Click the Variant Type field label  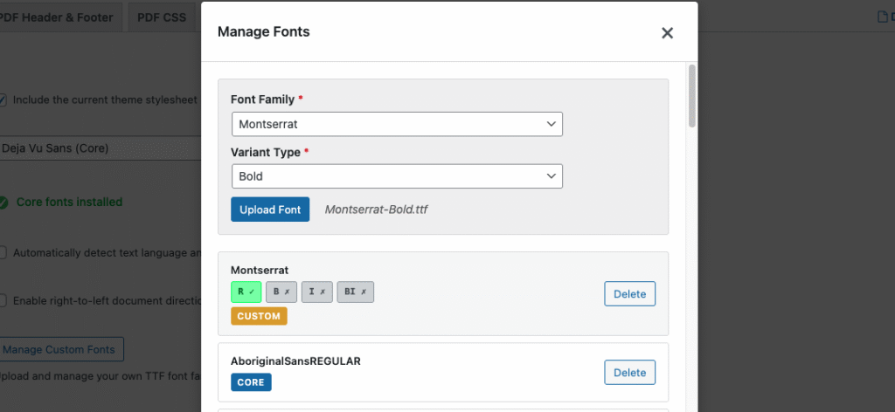coord(265,152)
